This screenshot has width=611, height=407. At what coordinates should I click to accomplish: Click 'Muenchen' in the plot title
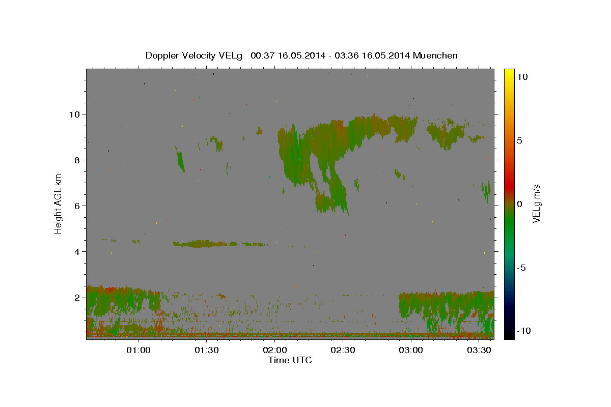tap(435, 55)
